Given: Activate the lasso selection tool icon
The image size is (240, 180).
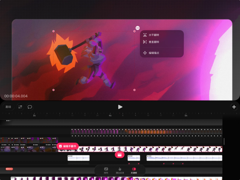Looking at the screenshot, I should tap(30, 107).
